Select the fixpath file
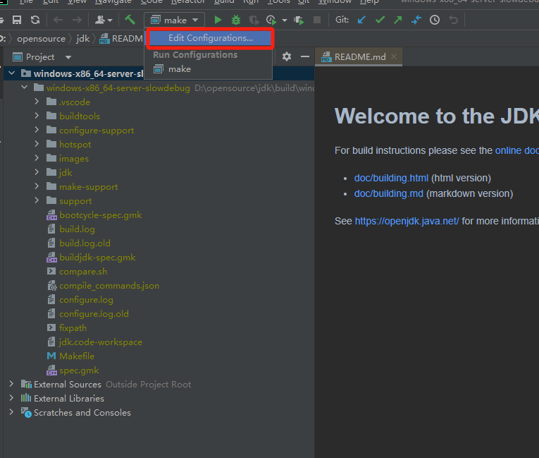The image size is (539, 458). click(x=73, y=328)
